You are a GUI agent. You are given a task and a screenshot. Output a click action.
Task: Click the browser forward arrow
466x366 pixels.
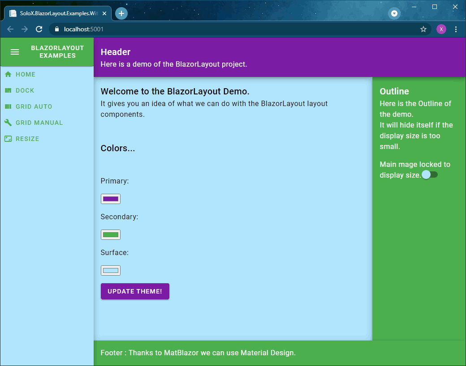tap(25, 29)
